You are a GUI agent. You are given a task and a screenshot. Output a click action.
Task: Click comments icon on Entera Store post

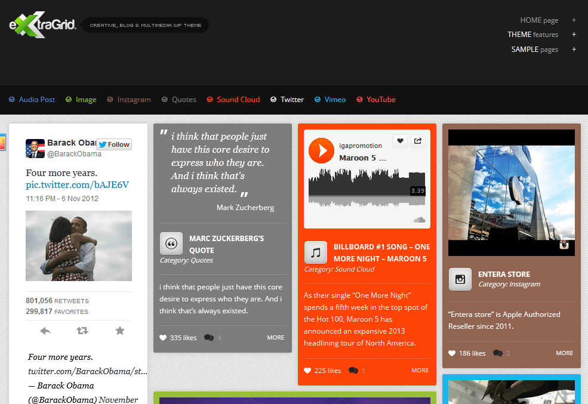pyautogui.click(x=498, y=353)
